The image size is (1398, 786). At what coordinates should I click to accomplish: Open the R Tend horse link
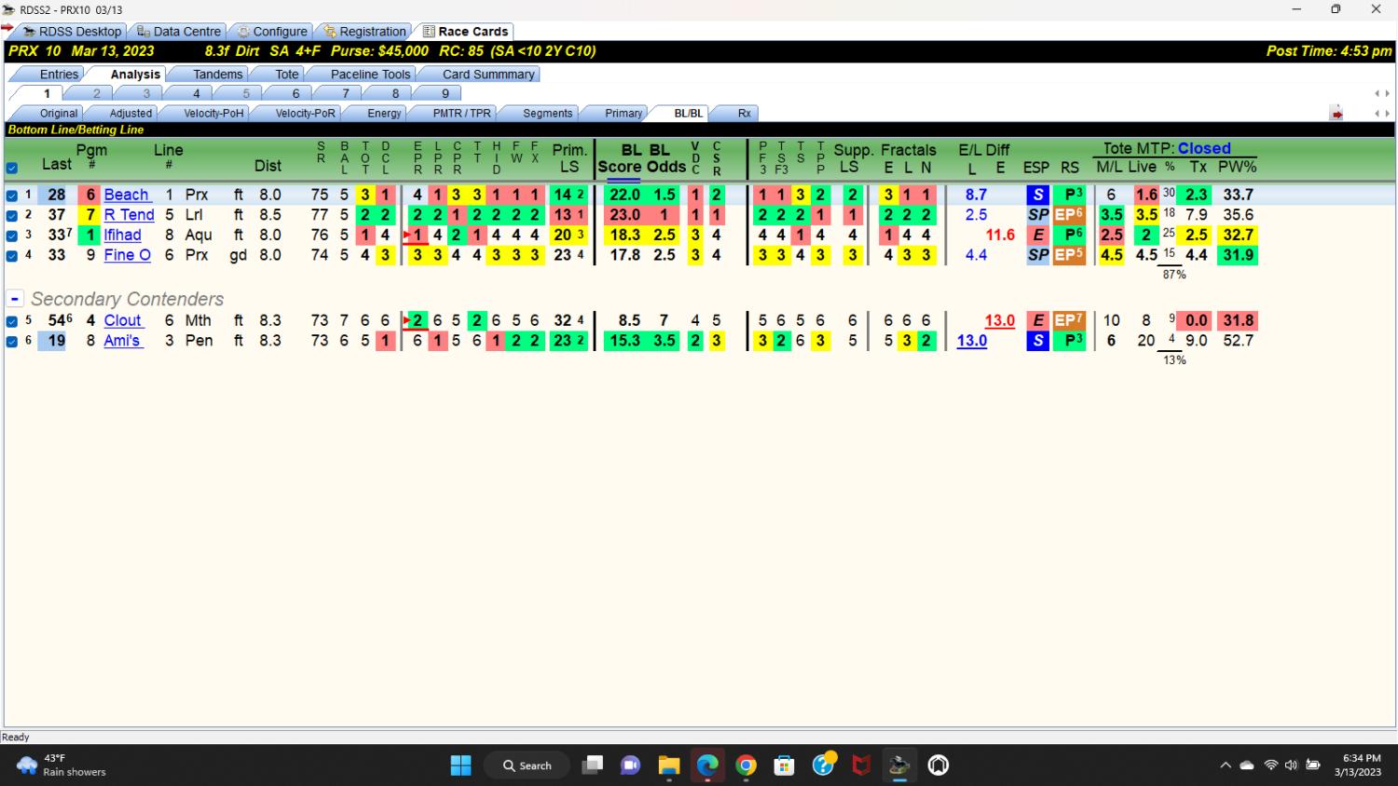129,215
